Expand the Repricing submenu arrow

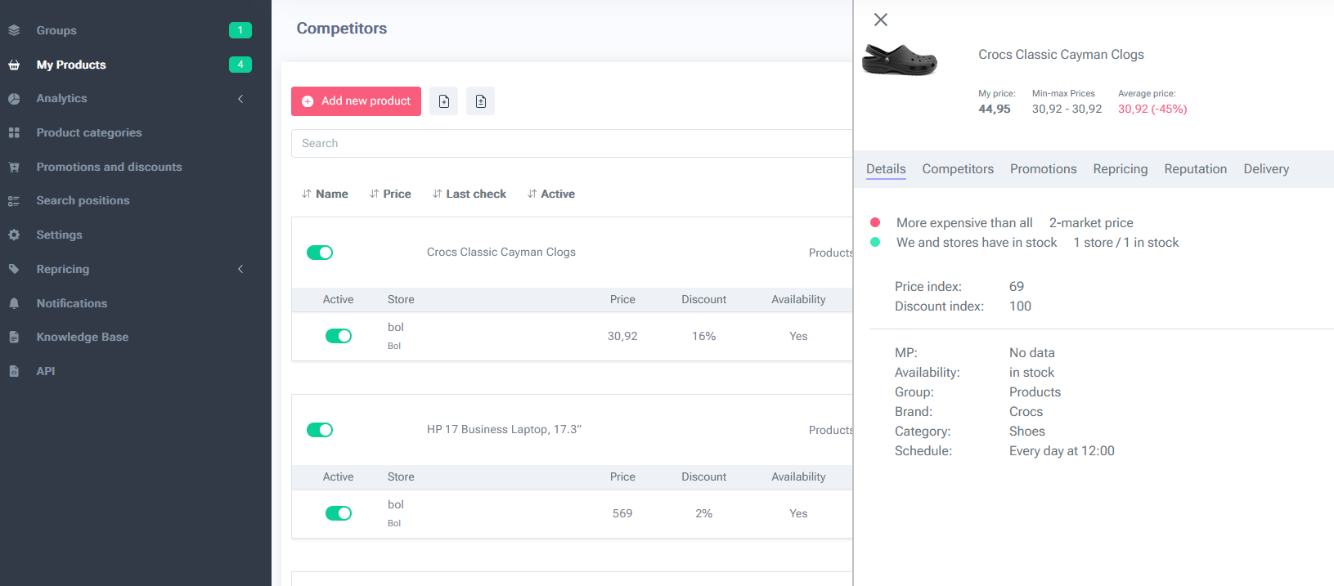click(240, 269)
